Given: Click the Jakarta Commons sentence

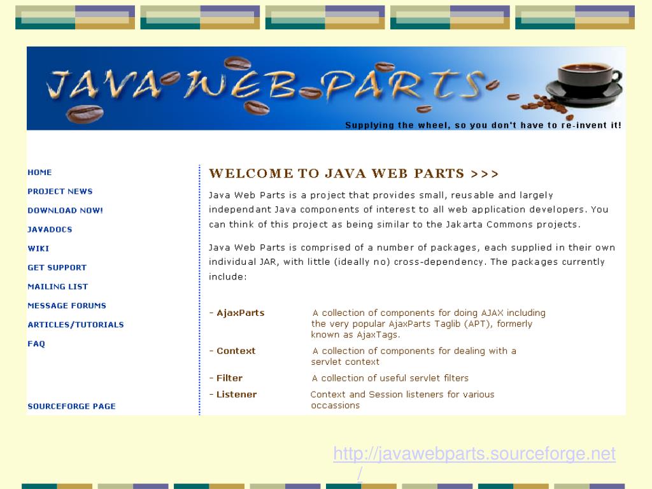Looking at the screenshot, I should pos(394,225).
